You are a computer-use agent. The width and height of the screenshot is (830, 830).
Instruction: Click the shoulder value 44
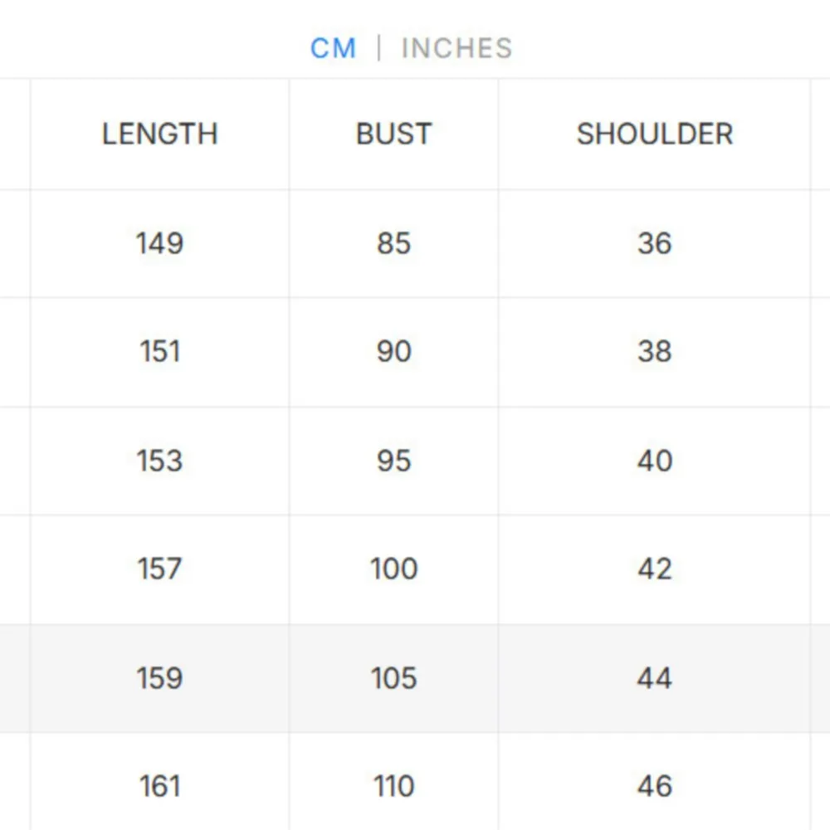655,678
